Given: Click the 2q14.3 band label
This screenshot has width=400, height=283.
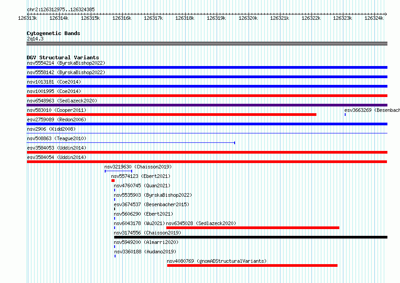Looking at the screenshot, I should (35, 39).
